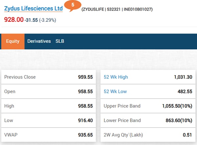Switch to the Equity tab

[x=13, y=41]
